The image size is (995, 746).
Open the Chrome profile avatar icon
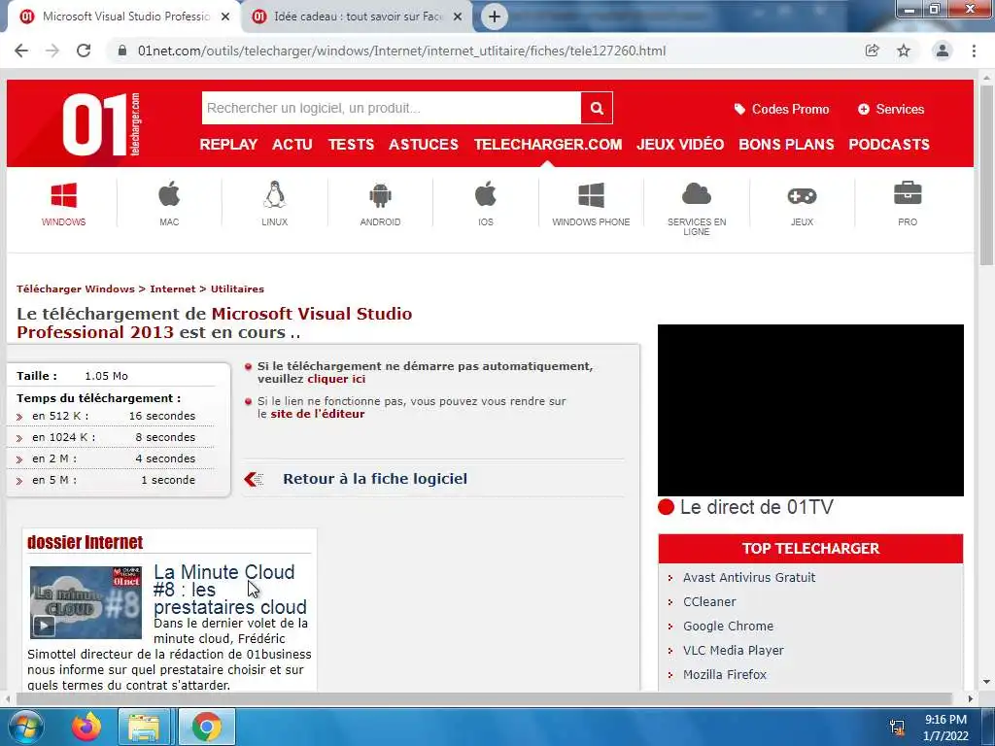(x=943, y=51)
